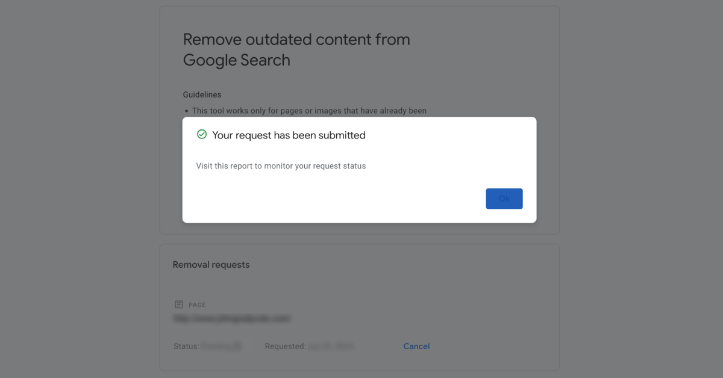Click the first Guidelines bullet point
This screenshot has width=723, height=378.
pyautogui.click(x=309, y=110)
